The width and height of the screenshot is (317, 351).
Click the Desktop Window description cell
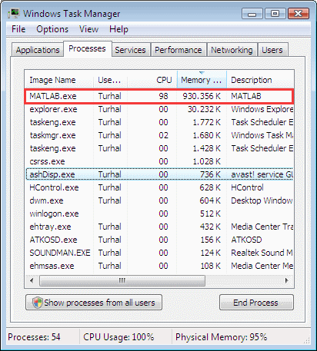coord(262,200)
